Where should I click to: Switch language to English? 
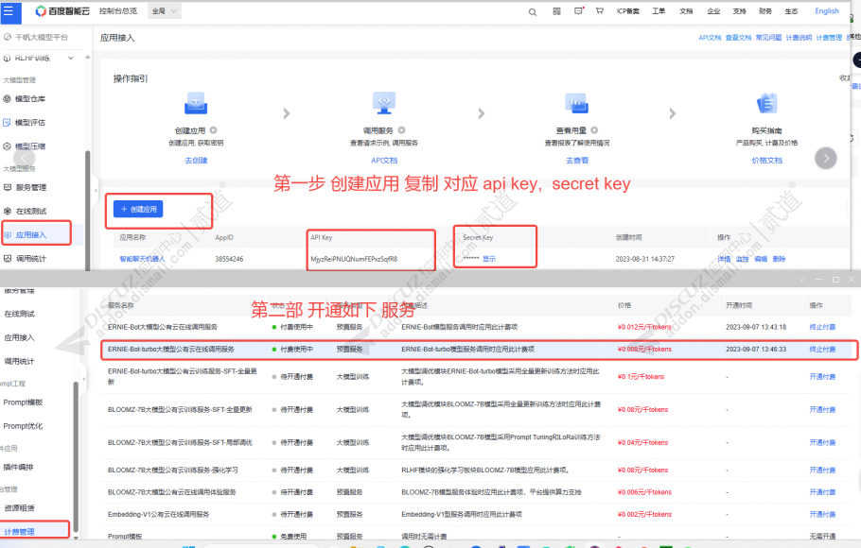[x=826, y=11]
